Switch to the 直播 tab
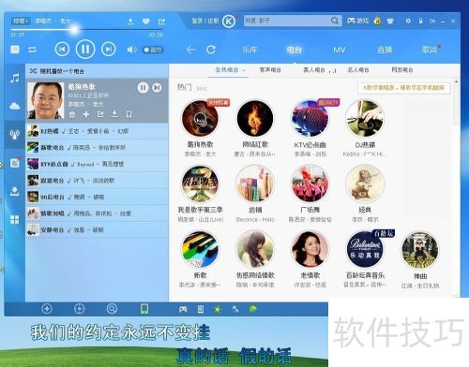The height and width of the screenshot is (367, 469). (x=385, y=50)
